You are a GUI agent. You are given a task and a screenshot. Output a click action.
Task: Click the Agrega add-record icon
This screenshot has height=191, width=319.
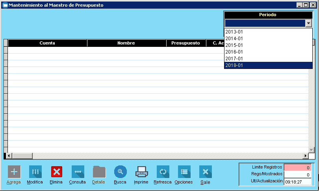pos(14,172)
